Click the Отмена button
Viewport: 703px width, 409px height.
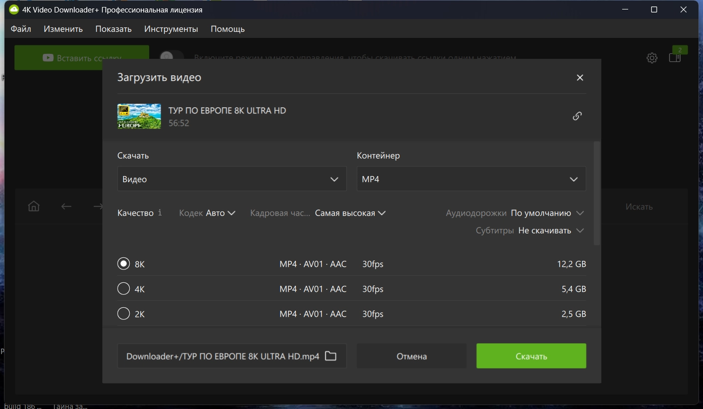(412, 356)
